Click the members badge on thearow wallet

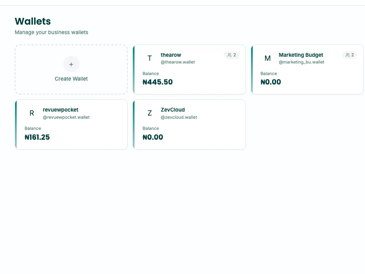232,55
